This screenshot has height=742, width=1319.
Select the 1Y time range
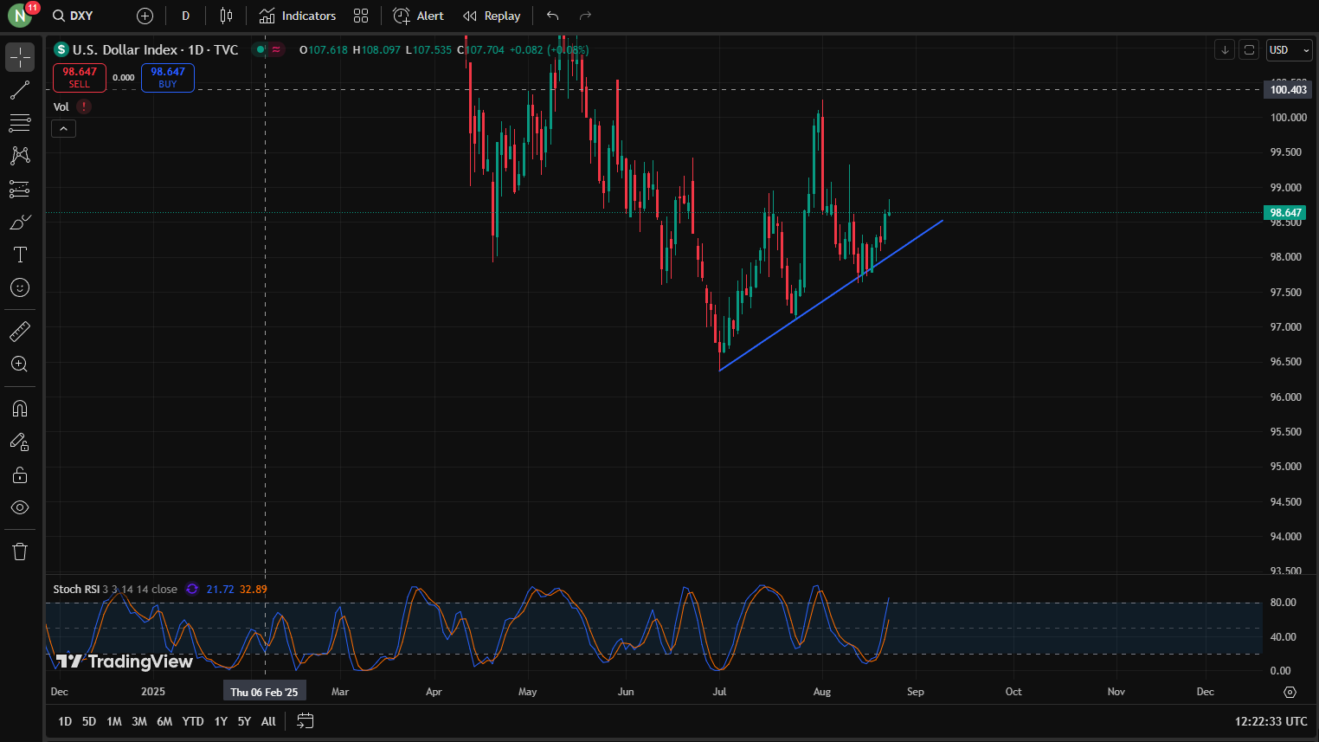pos(221,721)
